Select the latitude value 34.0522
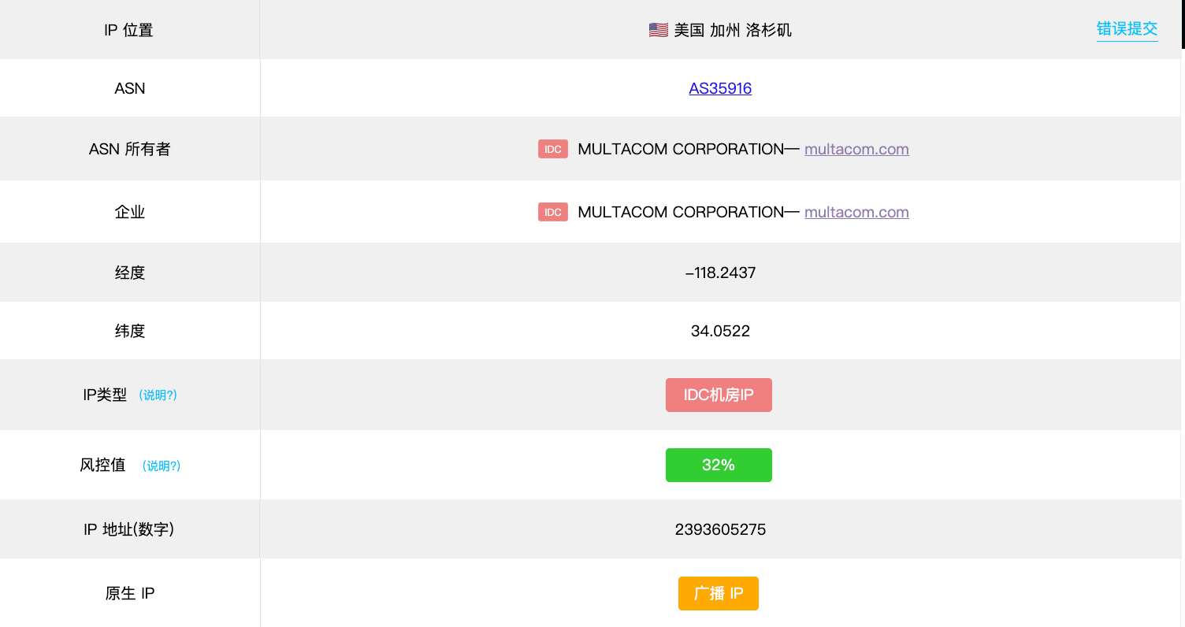Viewport: 1185px width, 627px height. (x=720, y=332)
